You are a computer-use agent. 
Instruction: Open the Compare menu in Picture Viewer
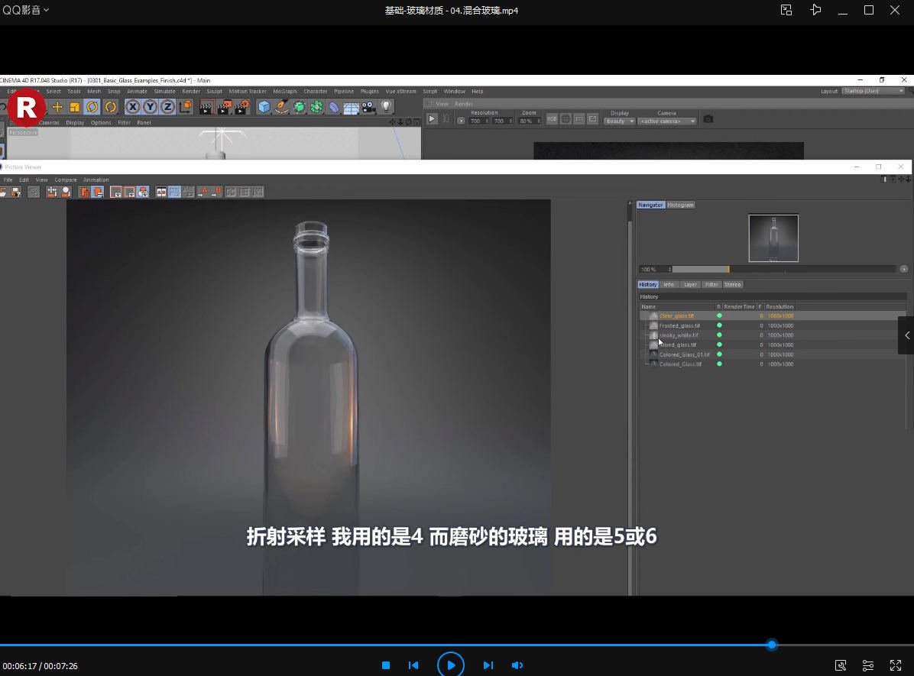tap(66, 180)
